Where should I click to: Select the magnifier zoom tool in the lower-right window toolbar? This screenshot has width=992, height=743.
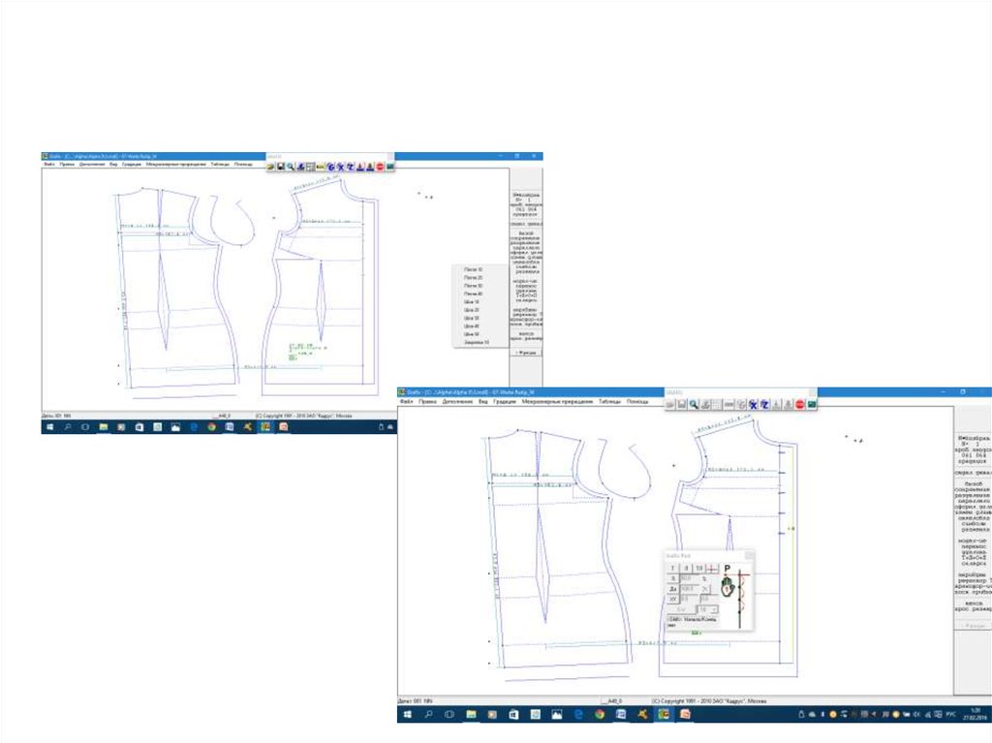694,404
